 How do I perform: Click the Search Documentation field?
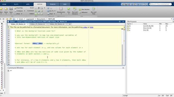coord(160,4)
